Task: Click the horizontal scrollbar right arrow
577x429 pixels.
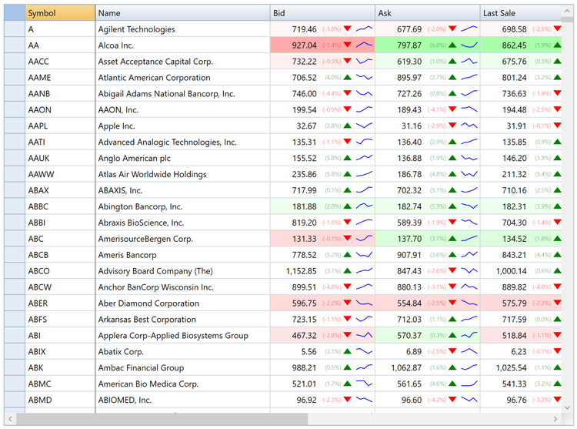Action: [555, 419]
